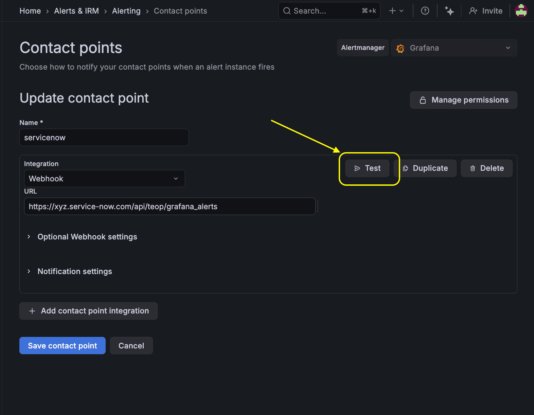Expand Notification settings section

(x=70, y=271)
